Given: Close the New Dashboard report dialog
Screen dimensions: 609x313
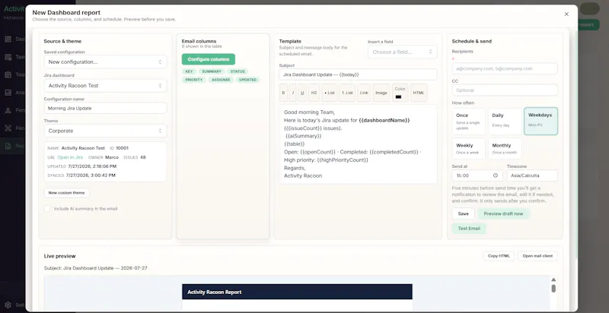Looking at the screenshot, I should point(566,14).
